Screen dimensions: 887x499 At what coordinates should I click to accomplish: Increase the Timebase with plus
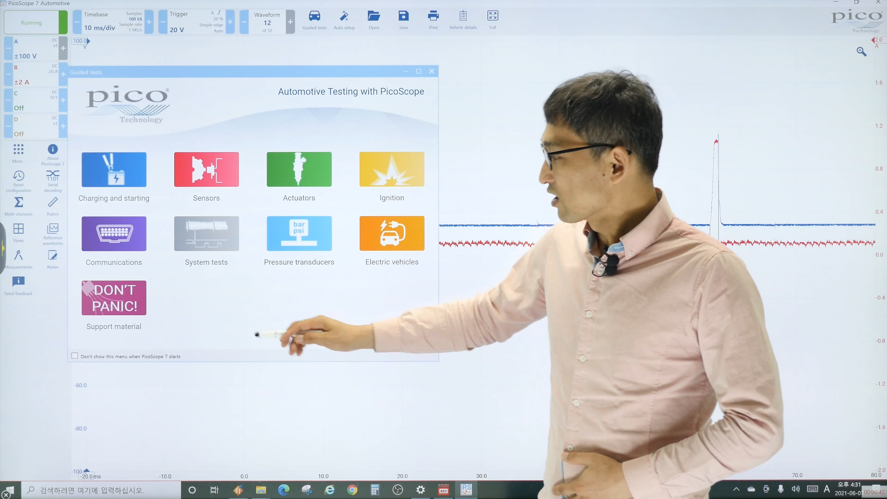149,22
